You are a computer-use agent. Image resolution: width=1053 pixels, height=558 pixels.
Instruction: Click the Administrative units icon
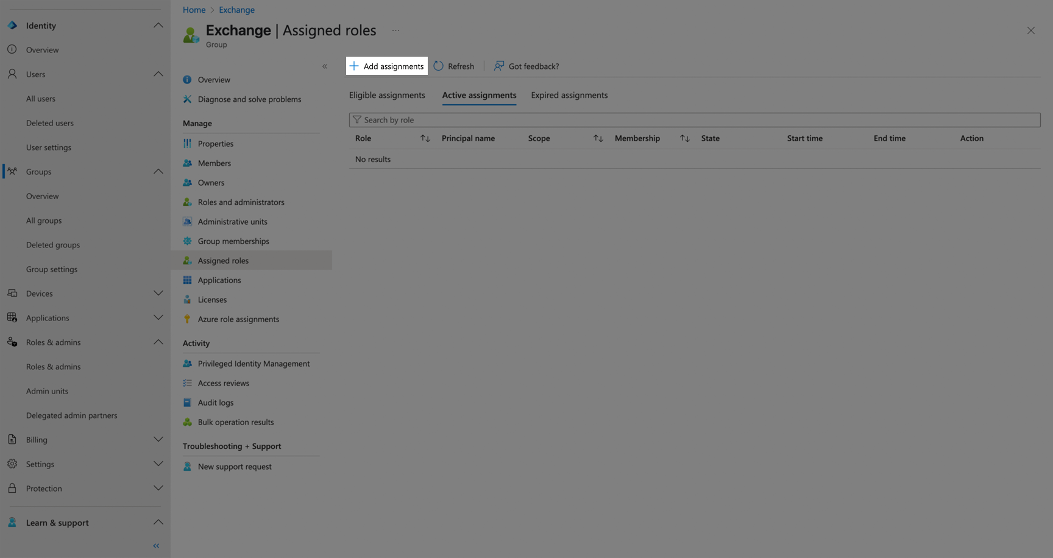coord(187,221)
